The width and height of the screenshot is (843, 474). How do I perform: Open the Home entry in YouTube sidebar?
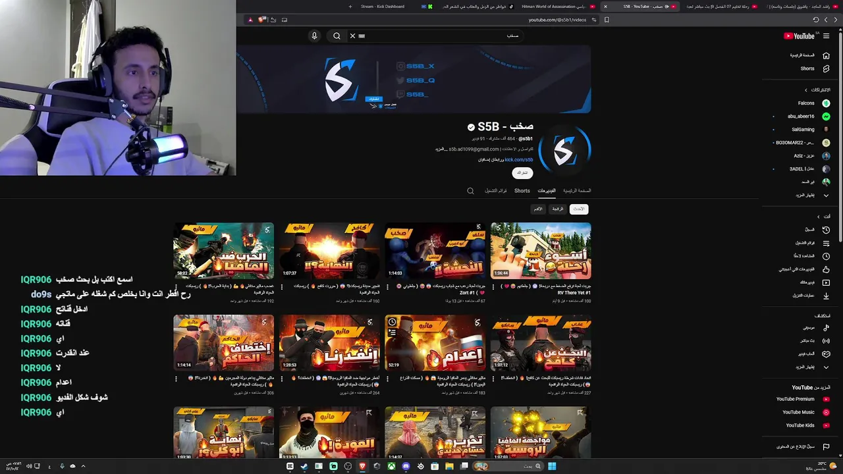[809, 55]
